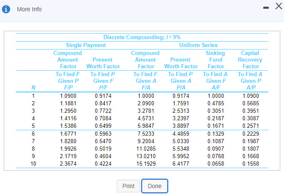
Task: Select A/P value 0.1987
Action: (251, 141)
